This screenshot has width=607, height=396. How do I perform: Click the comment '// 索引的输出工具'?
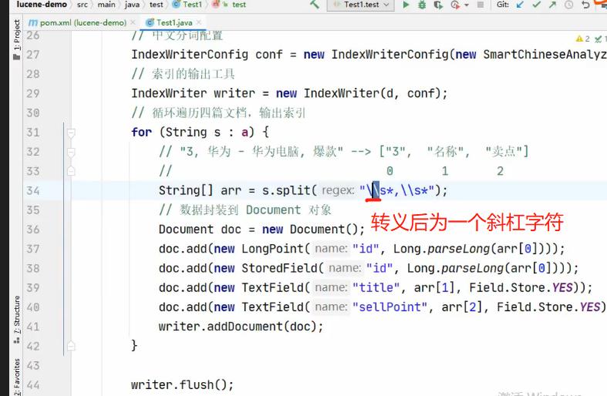(183, 74)
